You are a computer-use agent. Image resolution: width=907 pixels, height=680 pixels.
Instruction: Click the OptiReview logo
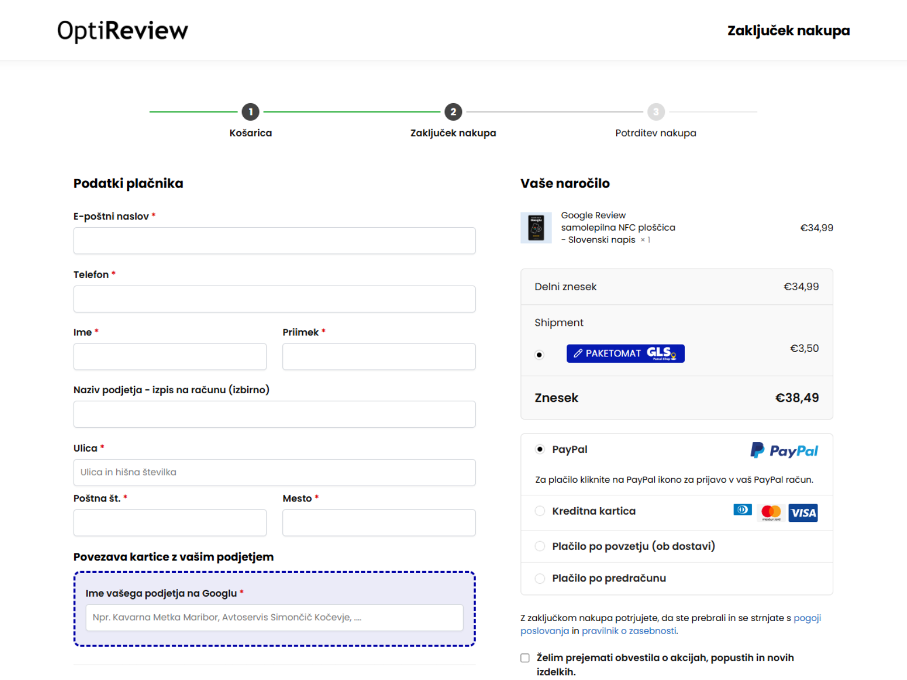click(122, 31)
